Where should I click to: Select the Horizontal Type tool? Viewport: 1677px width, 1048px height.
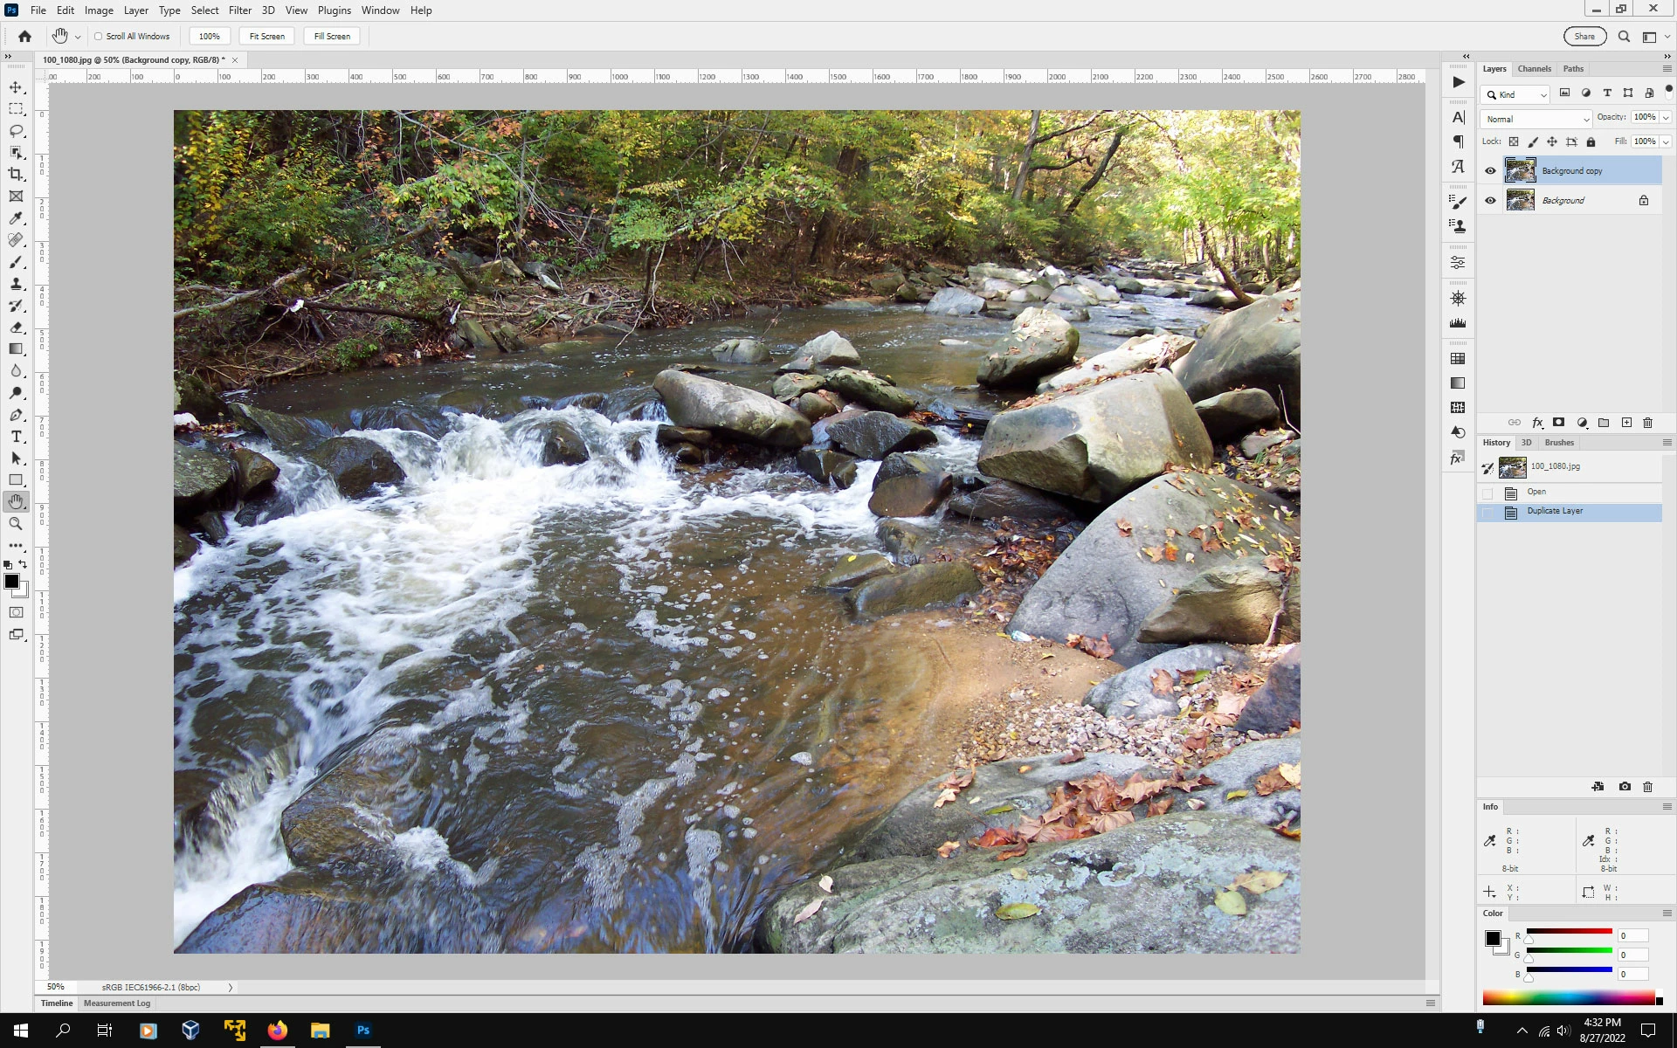pyautogui.click(x=16, y=437)
